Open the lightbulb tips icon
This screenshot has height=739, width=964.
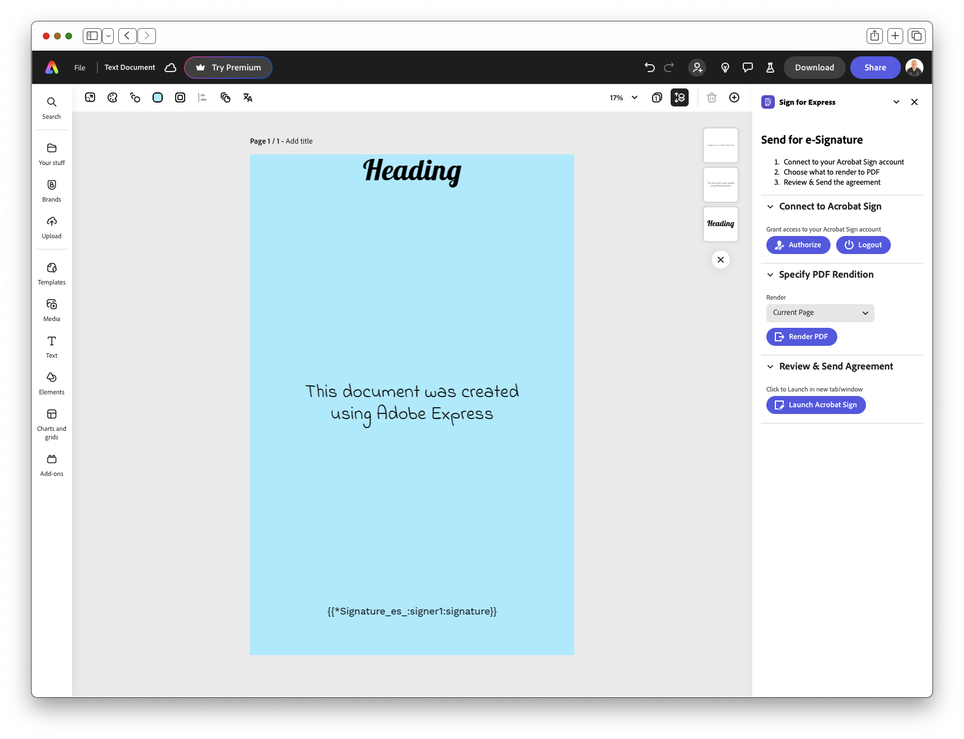point(725,68)
